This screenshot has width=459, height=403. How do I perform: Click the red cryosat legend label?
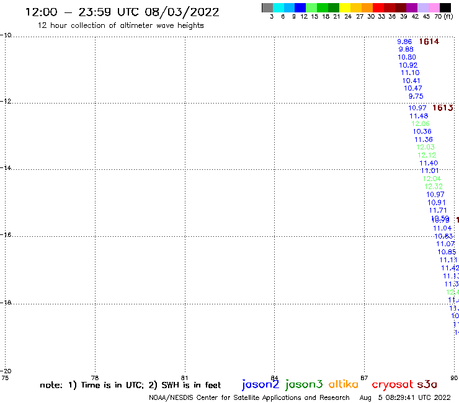[x=393, y=385]
